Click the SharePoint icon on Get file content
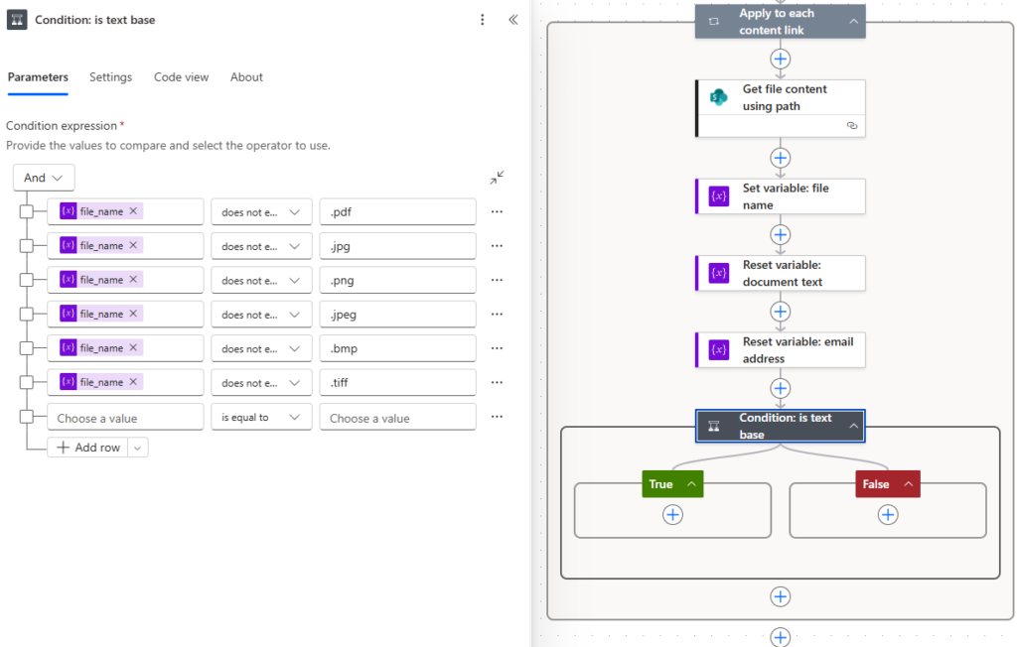Viewport: 1017px width, 647px height. (719, 97)
